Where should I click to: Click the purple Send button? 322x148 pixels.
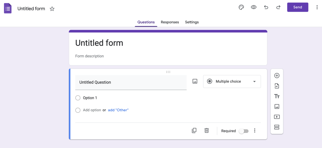(x=297, y=8)
